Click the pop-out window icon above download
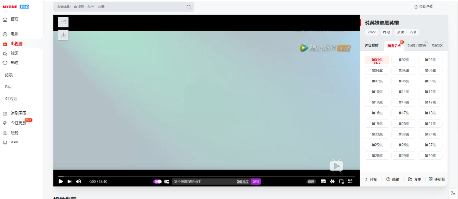This screenshot has width=458, height=199. coord(64,22)
